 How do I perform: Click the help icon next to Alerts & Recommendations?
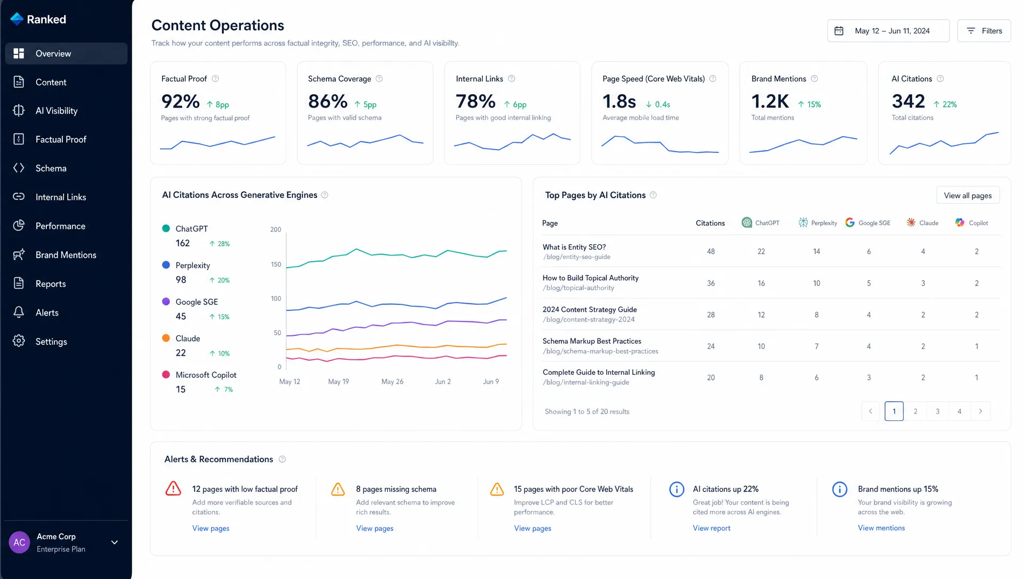click(282, 459)
